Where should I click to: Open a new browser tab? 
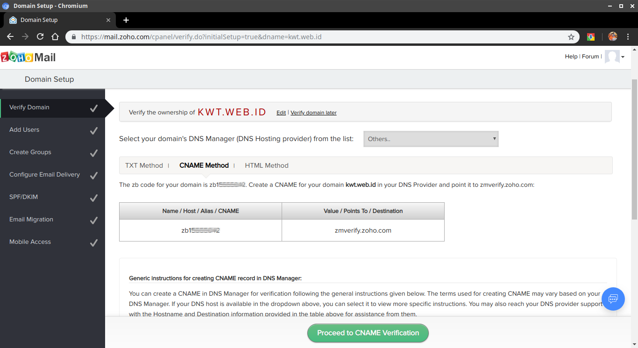[126, 20]
